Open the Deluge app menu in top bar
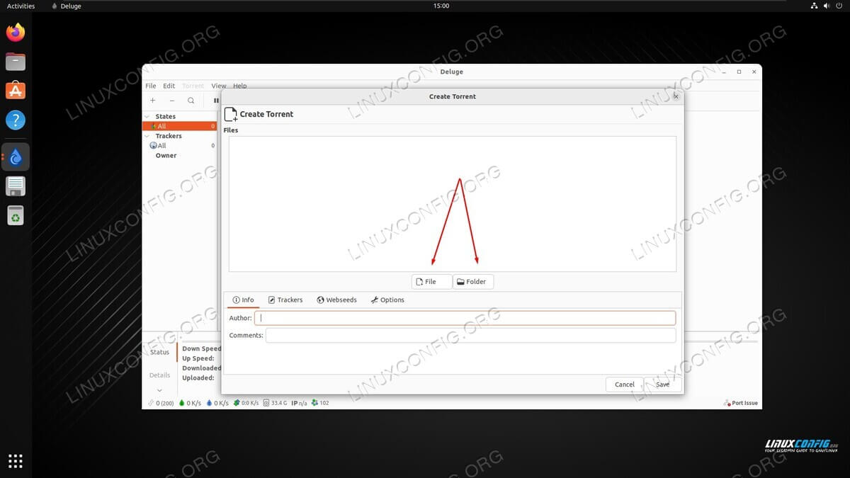 (67, 6)
